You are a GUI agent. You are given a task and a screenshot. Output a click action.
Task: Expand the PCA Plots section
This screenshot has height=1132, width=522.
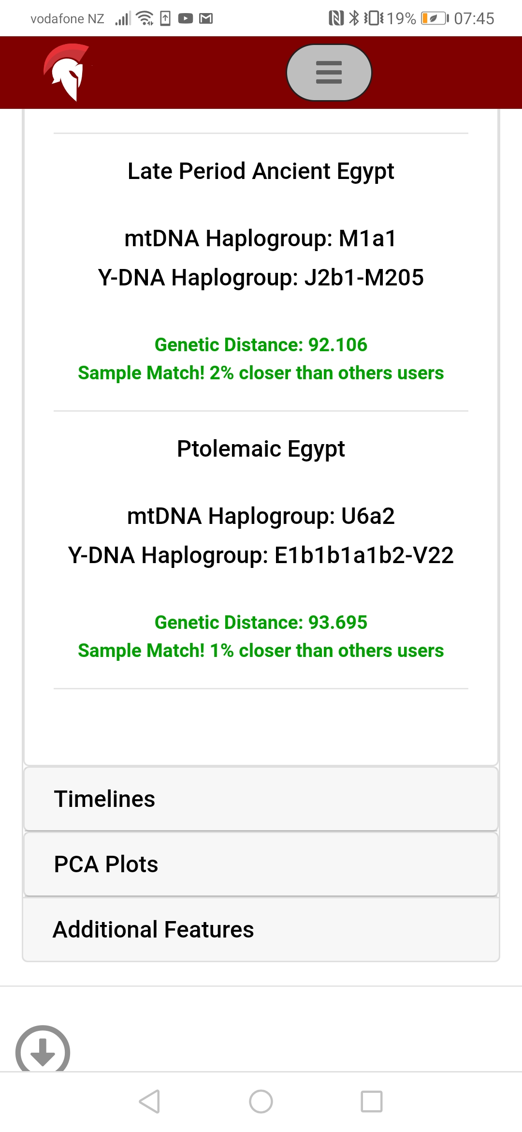[261, 864]
